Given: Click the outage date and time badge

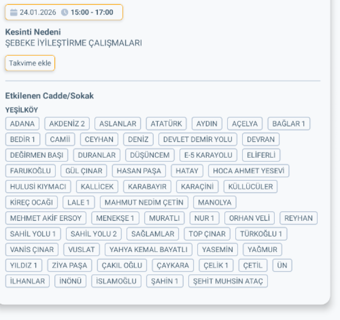Looking at the screenshot, I should coord(64,12).
